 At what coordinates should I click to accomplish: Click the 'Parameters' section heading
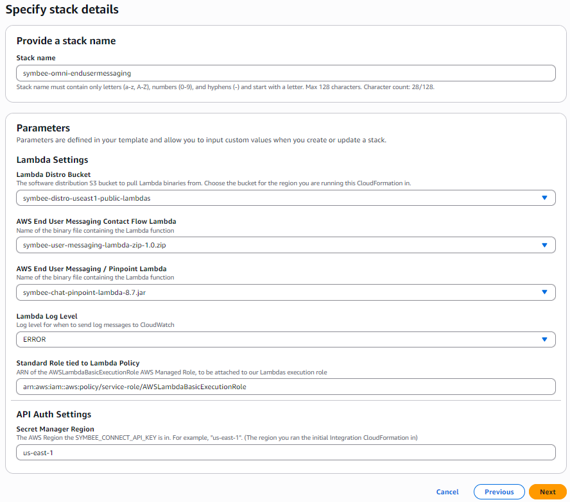click(x=43, y=128)
